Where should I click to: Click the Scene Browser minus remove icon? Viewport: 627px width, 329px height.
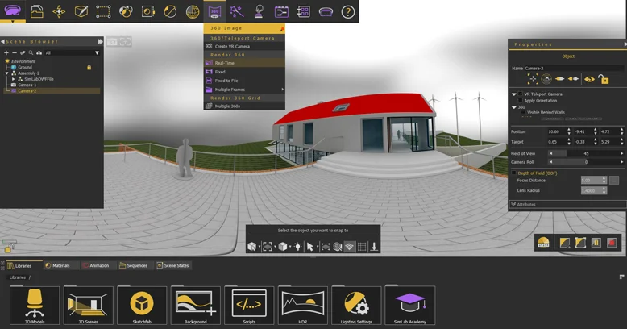tap(15, 53)
